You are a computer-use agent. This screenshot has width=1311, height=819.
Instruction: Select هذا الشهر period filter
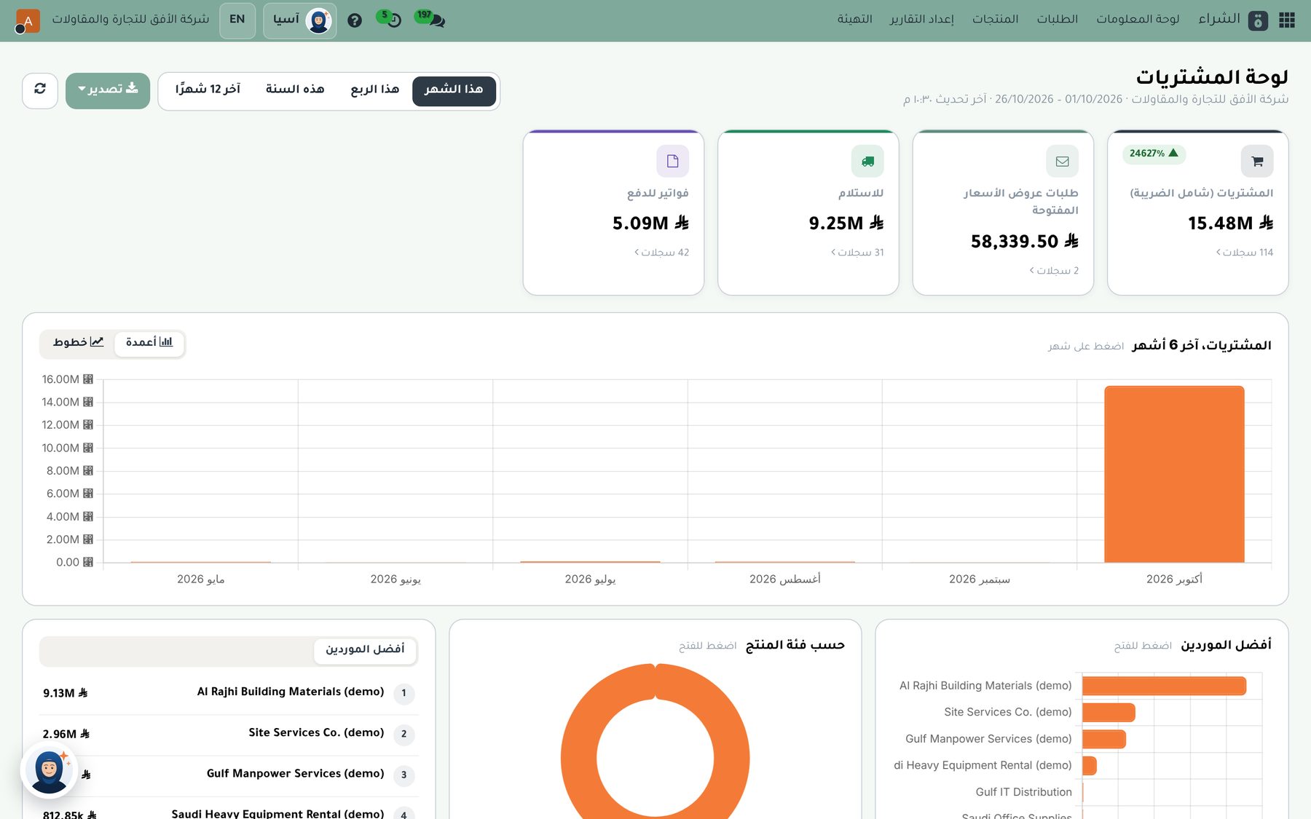(454, 90)
